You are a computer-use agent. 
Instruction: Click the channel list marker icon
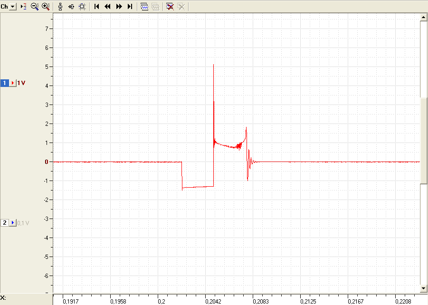pos(24,7)
